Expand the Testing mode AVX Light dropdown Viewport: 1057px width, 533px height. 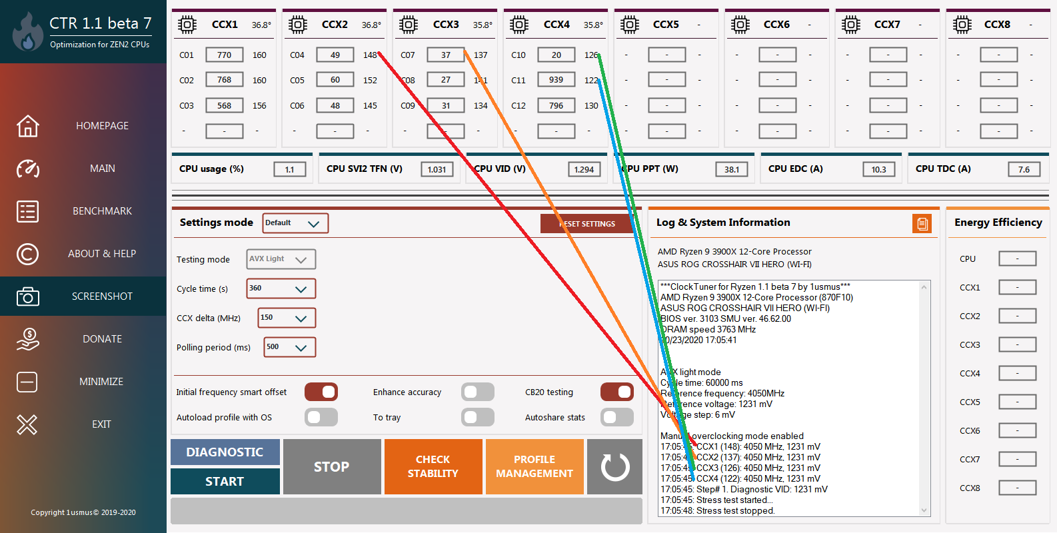281,259
